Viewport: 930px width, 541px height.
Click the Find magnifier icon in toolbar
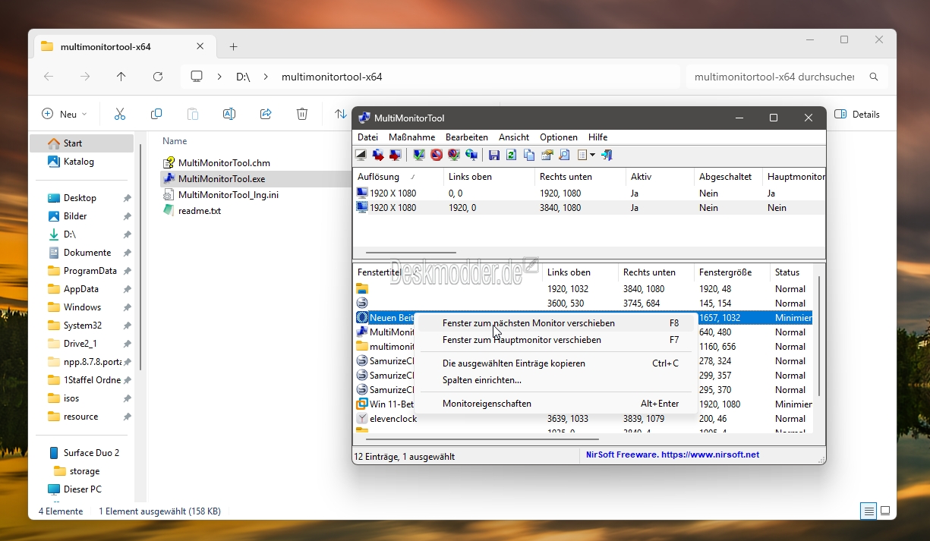click(x=564, y=155)
